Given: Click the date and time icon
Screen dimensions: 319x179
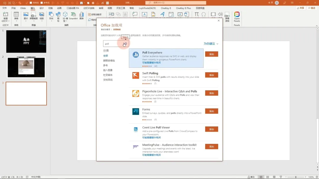Looking at the screenshot, I should (171, 14).
